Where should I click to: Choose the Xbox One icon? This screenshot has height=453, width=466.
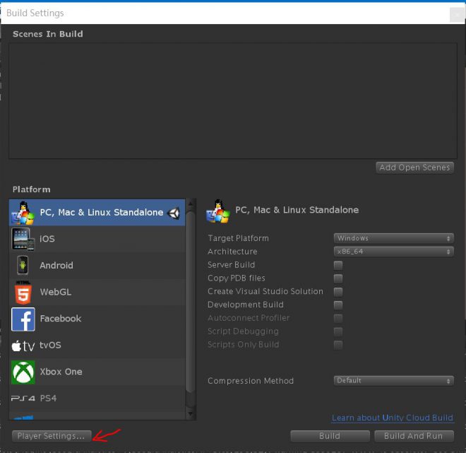(23, 372)
